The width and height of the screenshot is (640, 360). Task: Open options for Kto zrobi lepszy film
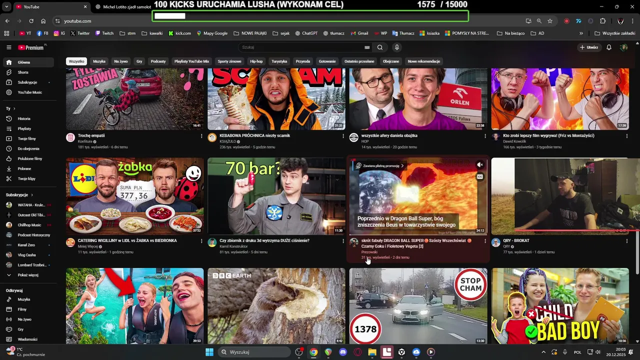coord(626,136)
